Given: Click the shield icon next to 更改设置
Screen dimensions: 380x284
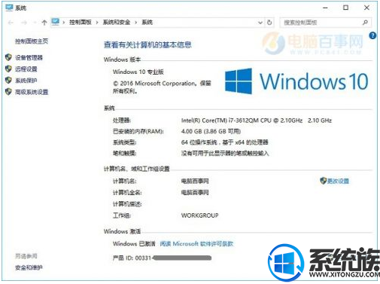Looking at the screenshot, I should click(323, 181).
